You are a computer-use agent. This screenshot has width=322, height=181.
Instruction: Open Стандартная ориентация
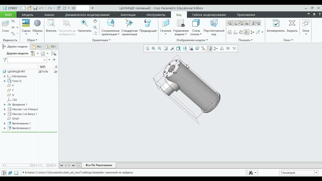coord(129,27)
